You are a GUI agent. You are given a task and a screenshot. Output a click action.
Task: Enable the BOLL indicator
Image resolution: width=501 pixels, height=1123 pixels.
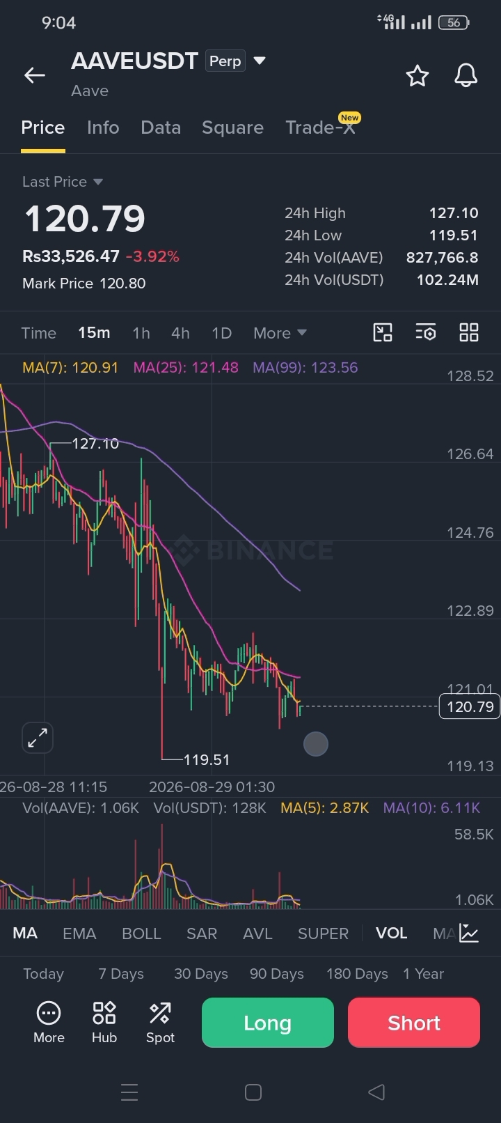(x=141, y=934)
